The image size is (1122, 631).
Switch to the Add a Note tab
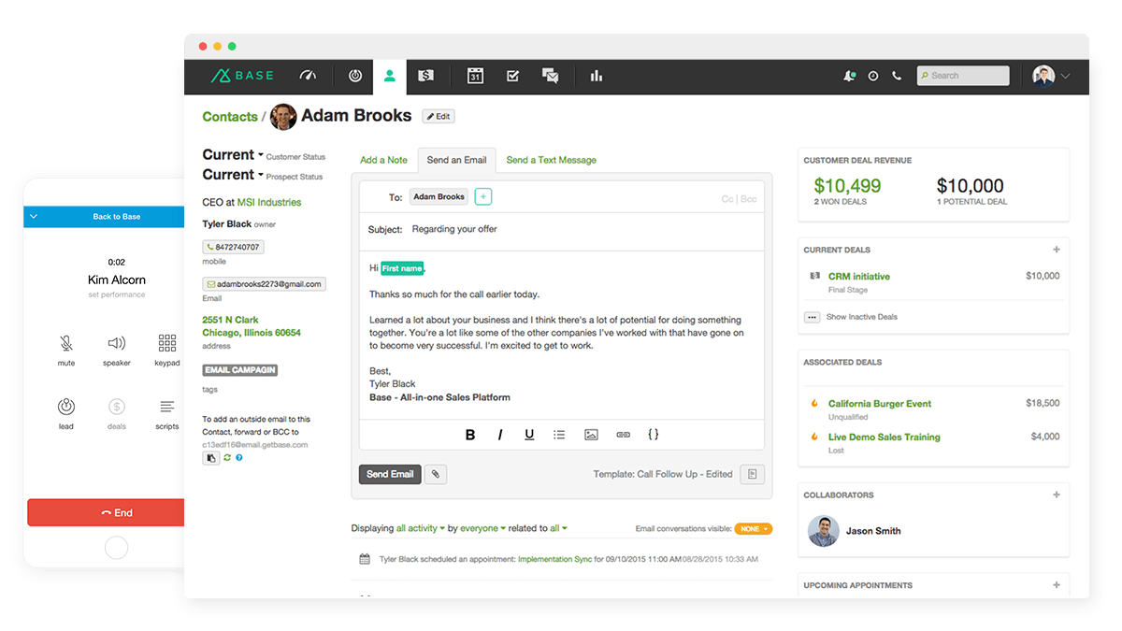pyautogui.click(x=383, y=160)
